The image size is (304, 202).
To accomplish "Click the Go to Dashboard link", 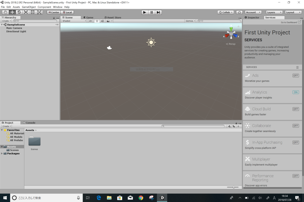I will pos(289,22).
